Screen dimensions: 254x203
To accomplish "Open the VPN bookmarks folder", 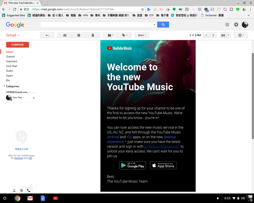I will tap(83, 16).
